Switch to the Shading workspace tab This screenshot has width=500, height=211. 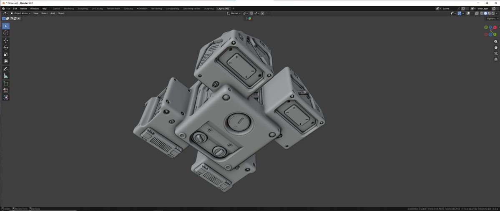pyautogui.click(x=128, y=9)
